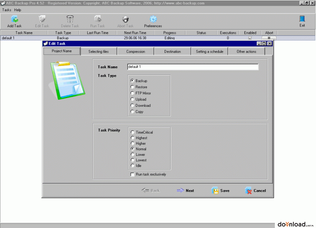This screenshot has height=228, width=316.
Task: Click the Save button
Action: click(221, 190)
